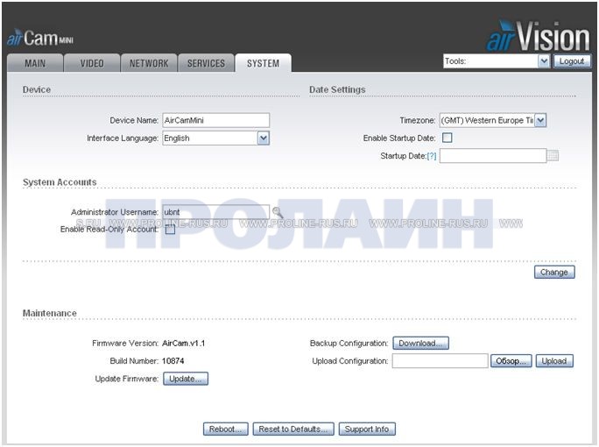Switch to the SERVICES tab

tap(206, 63)
